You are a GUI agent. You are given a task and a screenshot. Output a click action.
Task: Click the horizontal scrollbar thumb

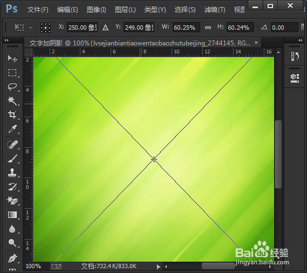point(218,266)
